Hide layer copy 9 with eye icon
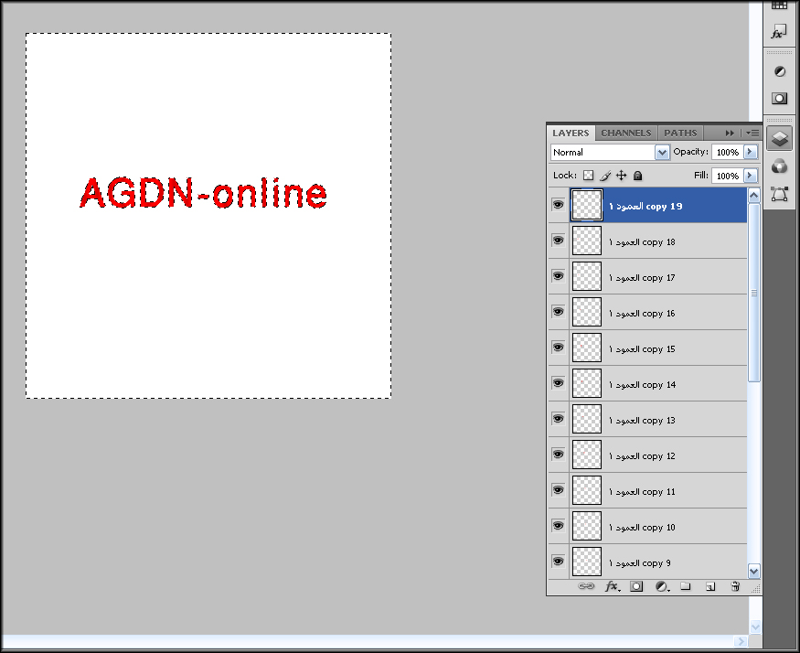 [558, 562]
